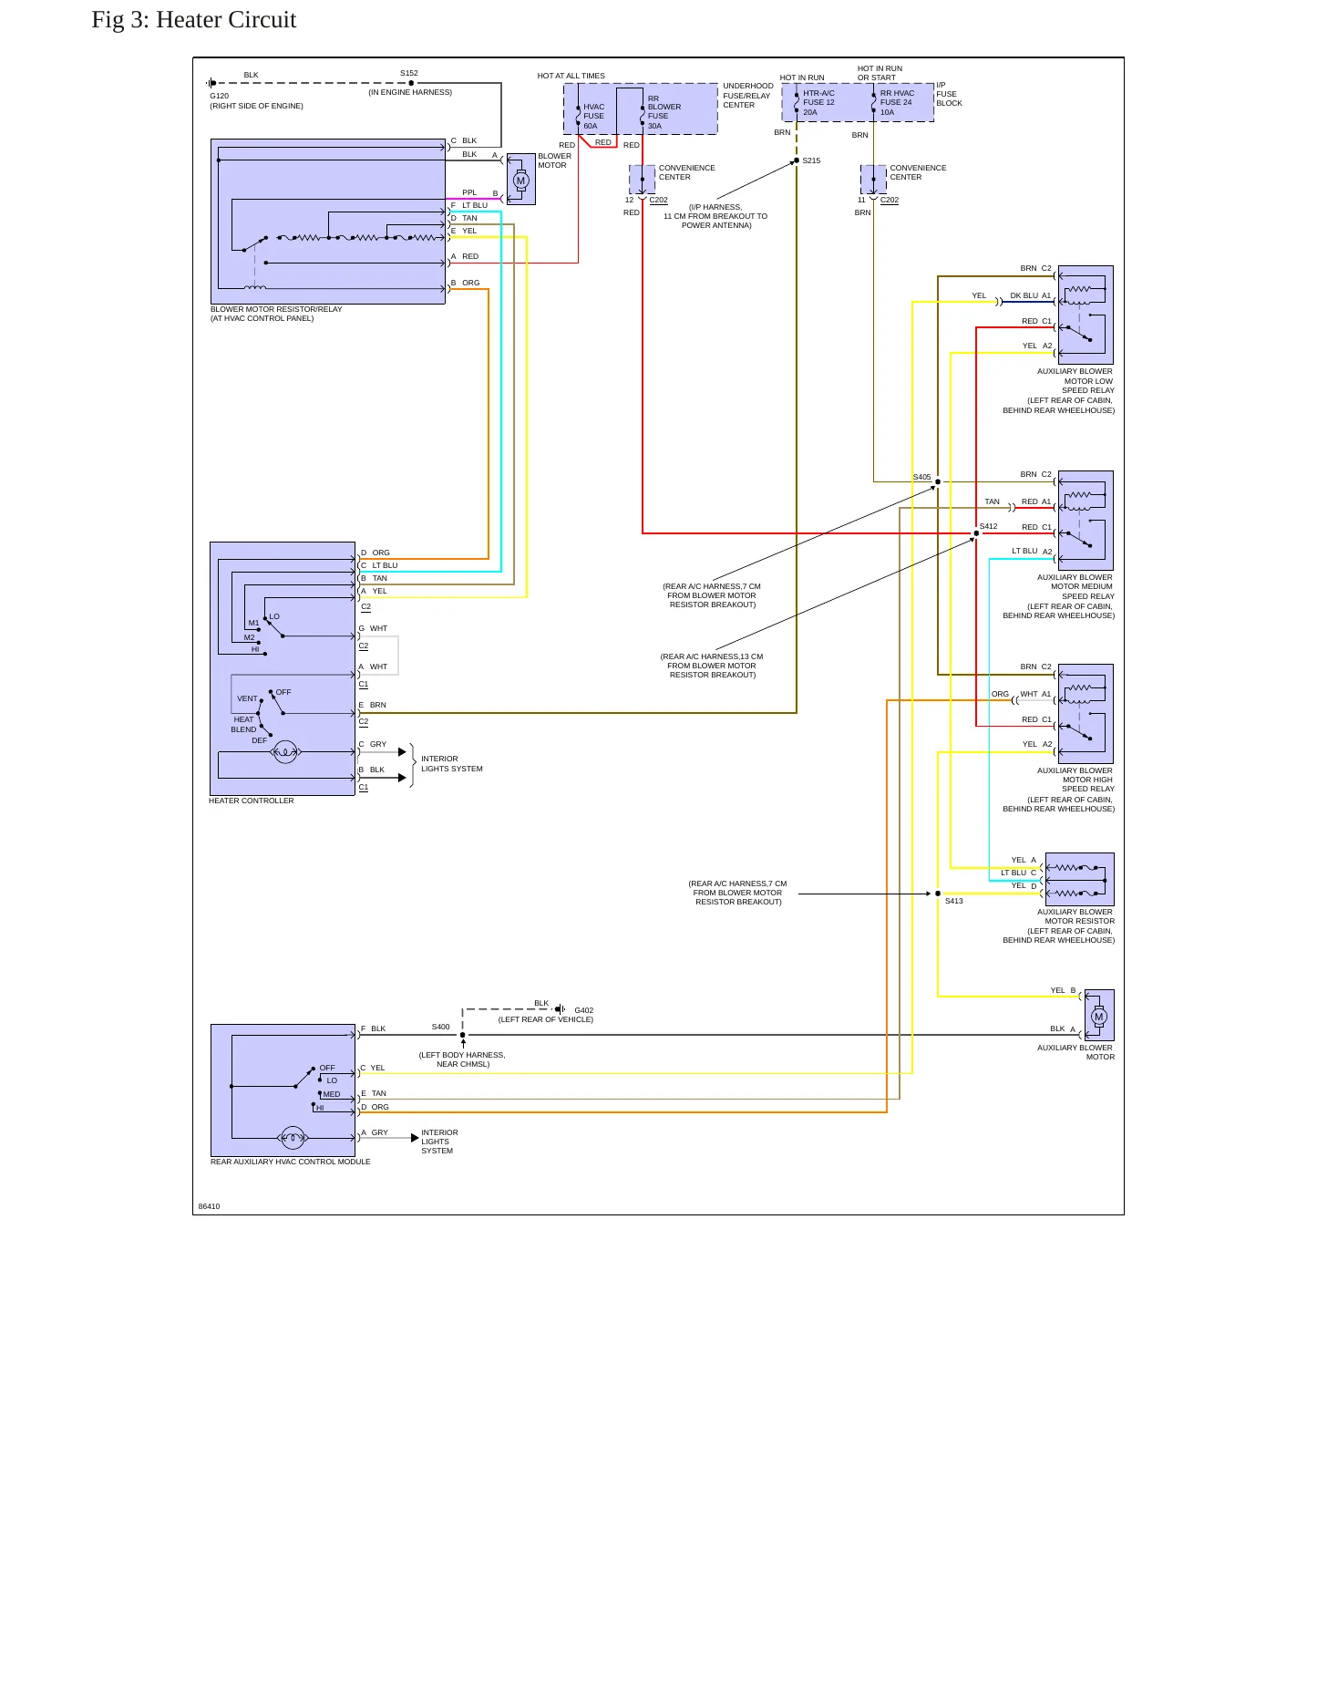Image resolution: width=1317 pixels, height=1705 pixels.
Task: Click the '13 CM FROM BLOWER MOTOR' harness note
Action: (712, 666)
